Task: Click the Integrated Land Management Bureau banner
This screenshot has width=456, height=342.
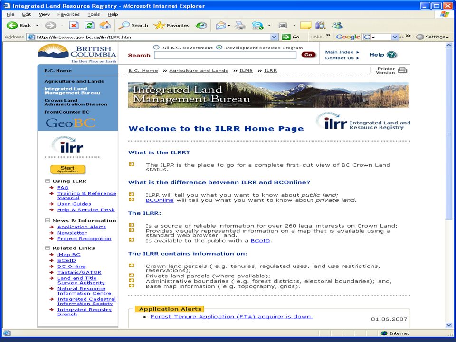Action: click(268, 95)
